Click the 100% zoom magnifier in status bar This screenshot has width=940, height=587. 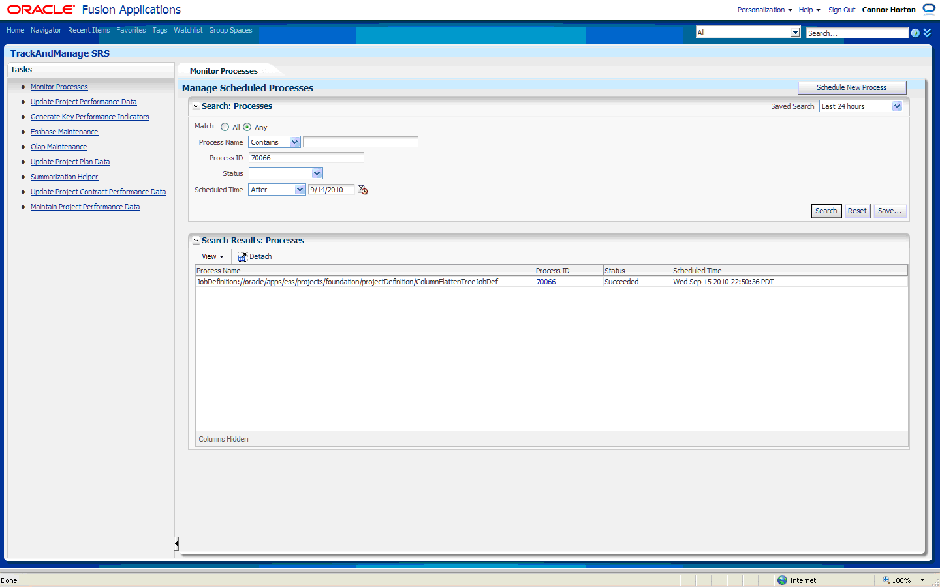click(x=886, y=580)
